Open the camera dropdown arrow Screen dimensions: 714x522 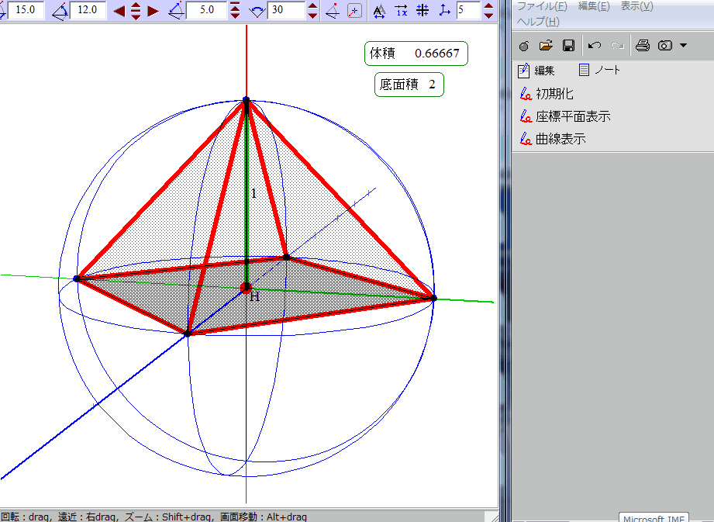[683, 46]
